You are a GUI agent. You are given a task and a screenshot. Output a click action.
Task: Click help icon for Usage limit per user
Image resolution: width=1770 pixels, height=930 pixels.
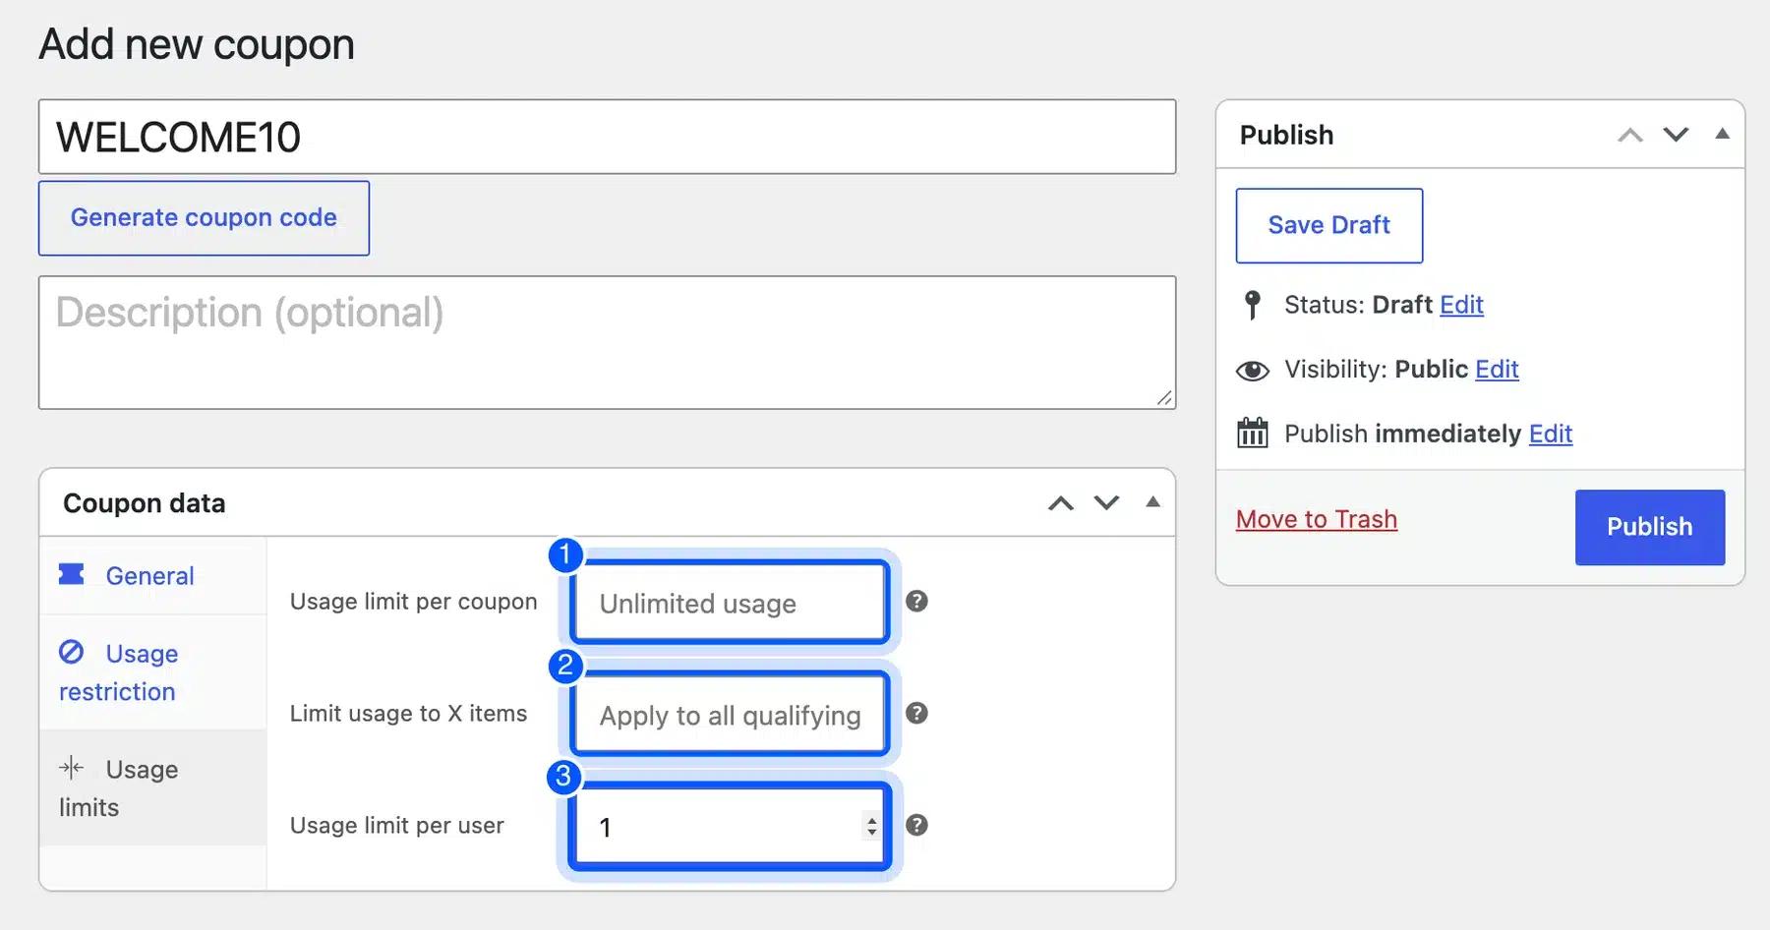(x=916, y=825)
